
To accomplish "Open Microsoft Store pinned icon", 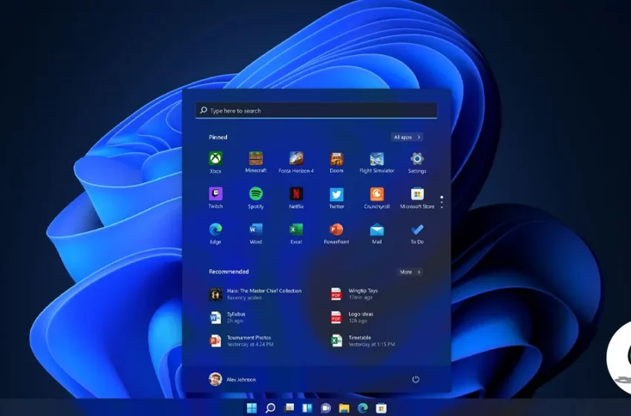I will click(417, 195).
